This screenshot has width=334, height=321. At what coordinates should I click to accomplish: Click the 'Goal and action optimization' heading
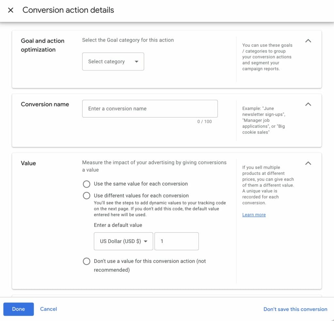(42, 45)
